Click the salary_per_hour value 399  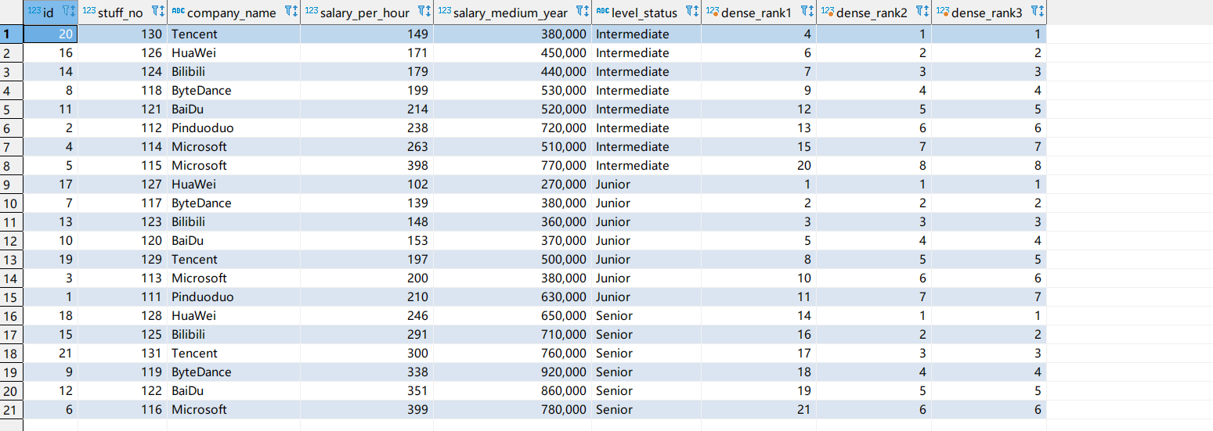[366, 409]
